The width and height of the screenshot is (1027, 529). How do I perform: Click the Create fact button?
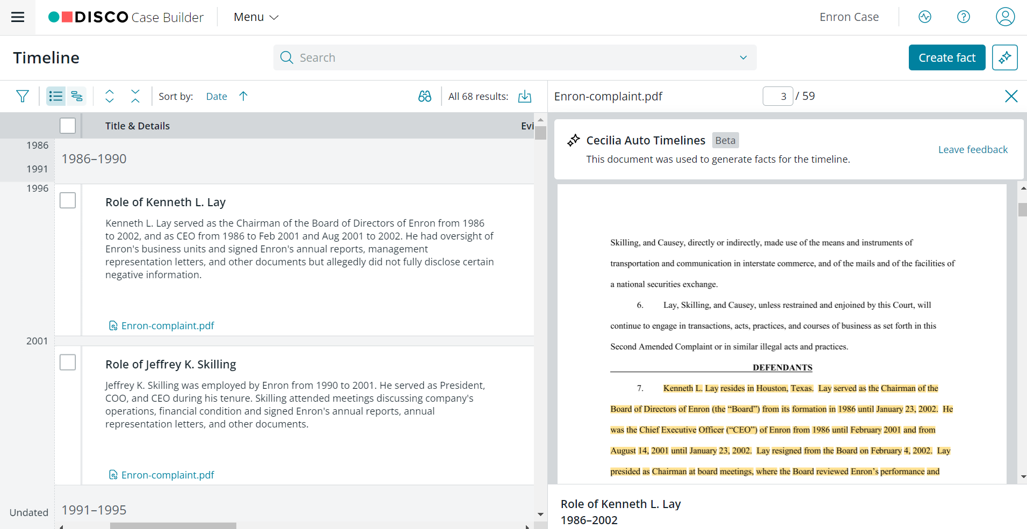(x=946, y=57)
